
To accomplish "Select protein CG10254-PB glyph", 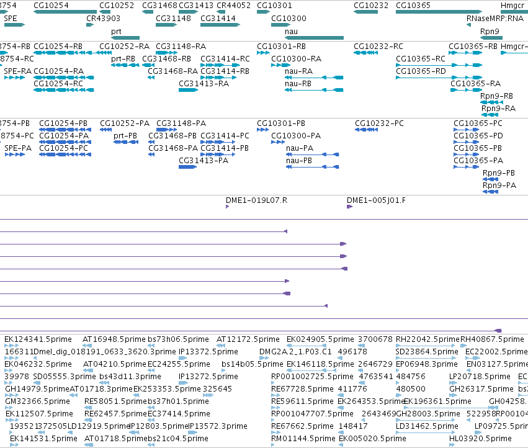I will (65, 130).
